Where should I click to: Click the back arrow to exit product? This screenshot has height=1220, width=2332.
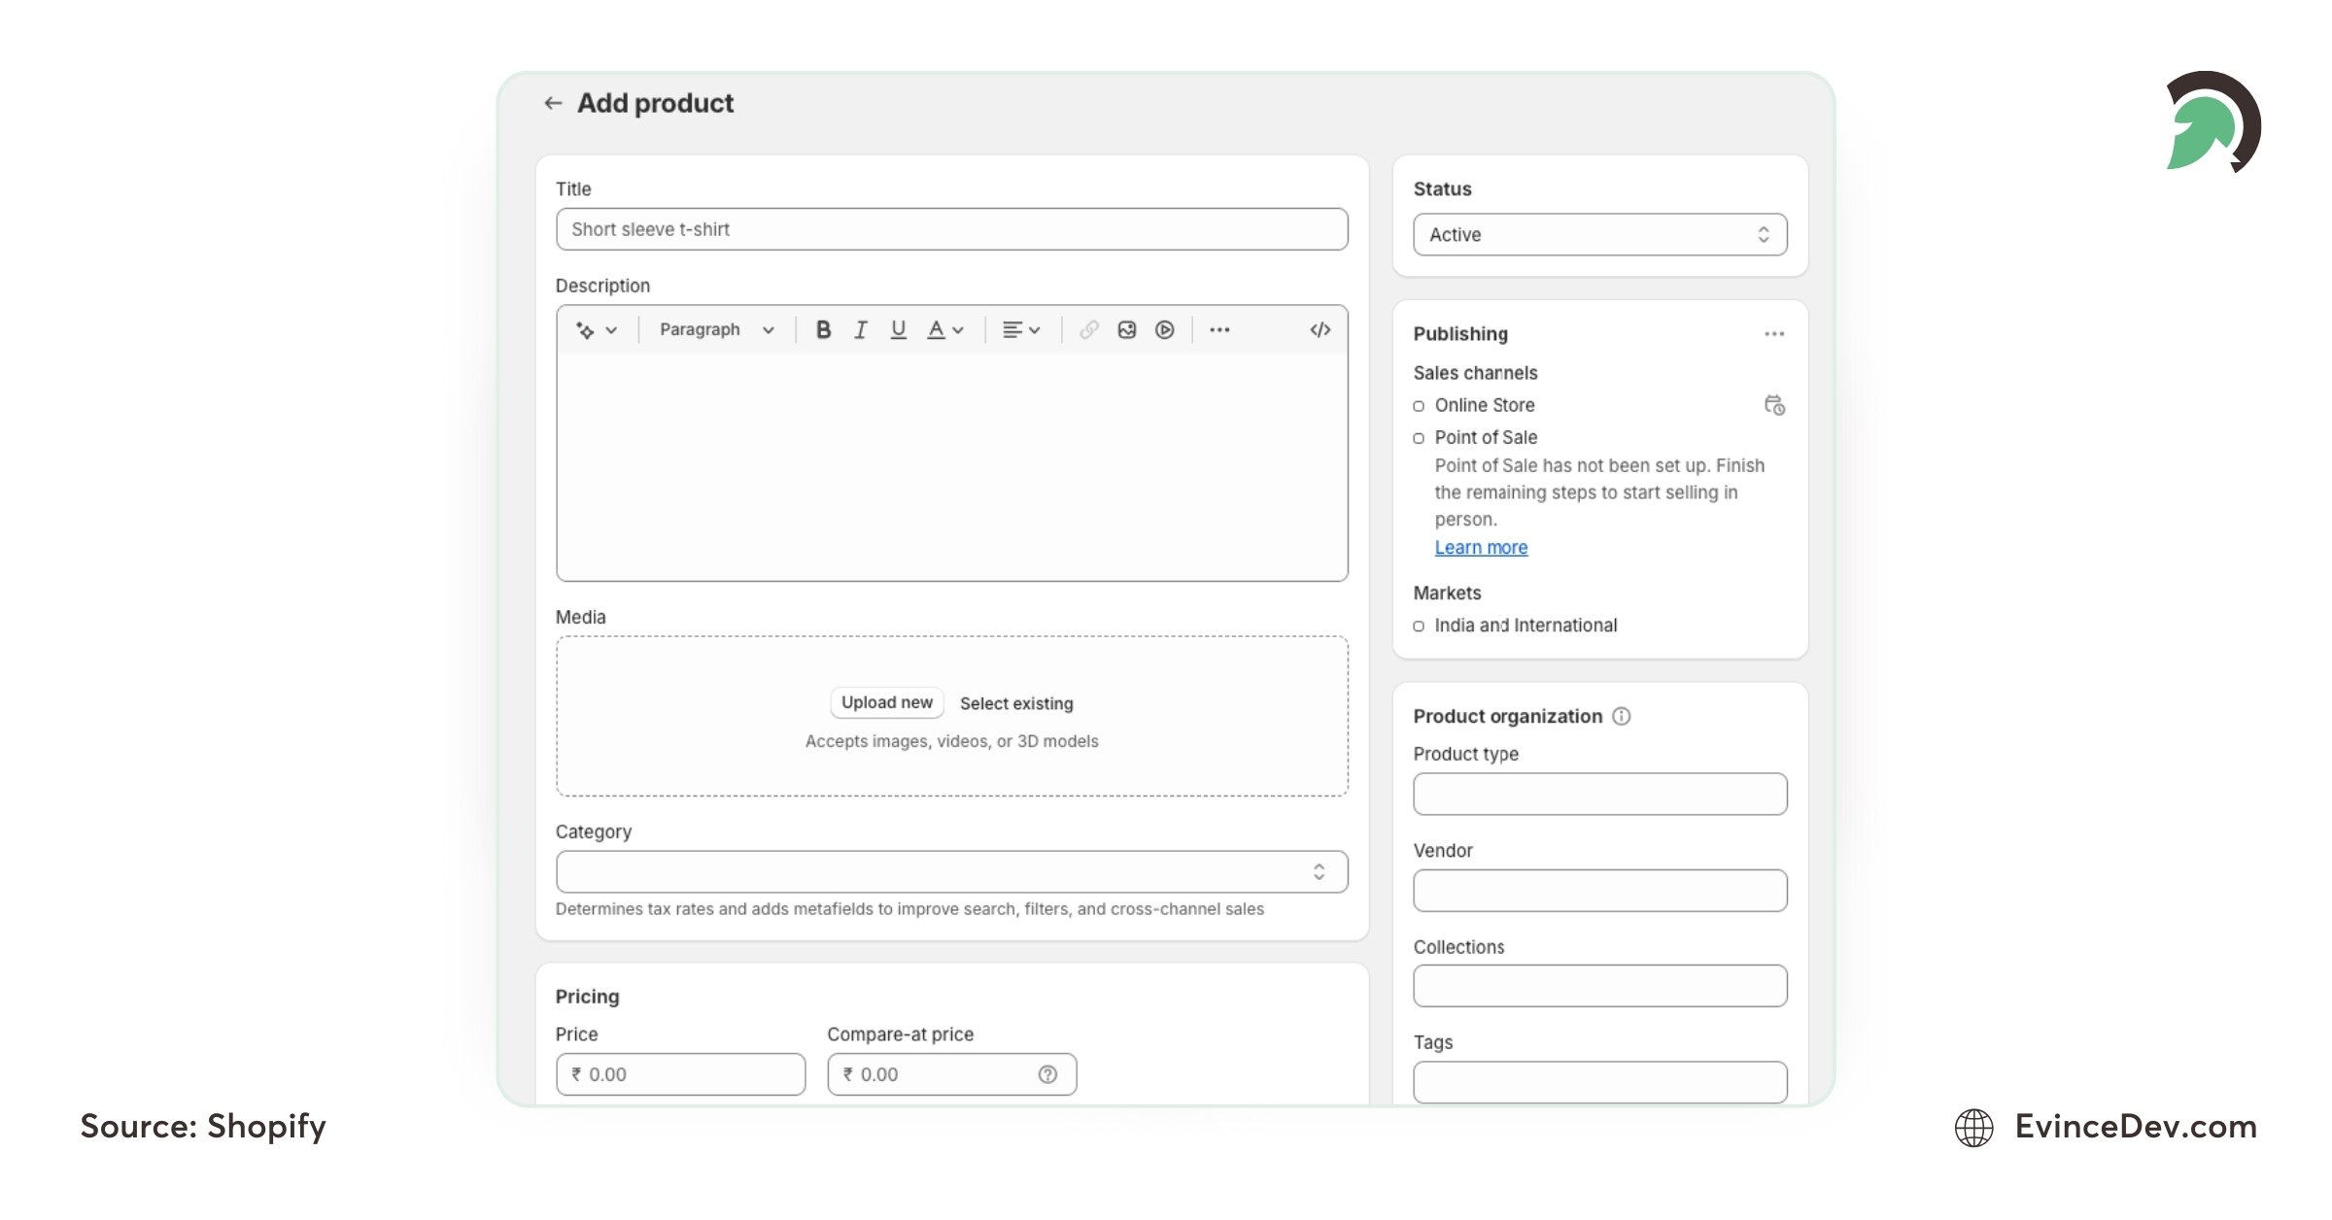point(552,103)
